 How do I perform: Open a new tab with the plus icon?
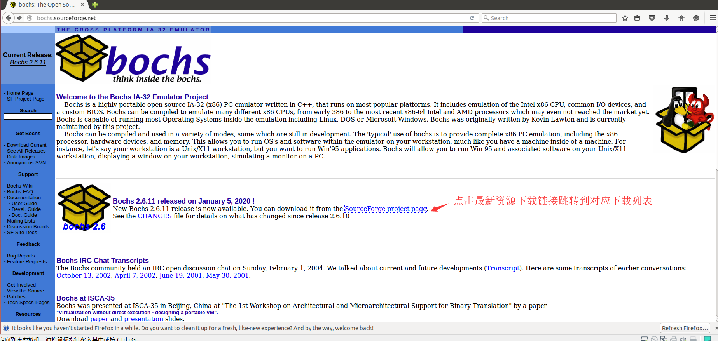(x=95, y=5)
